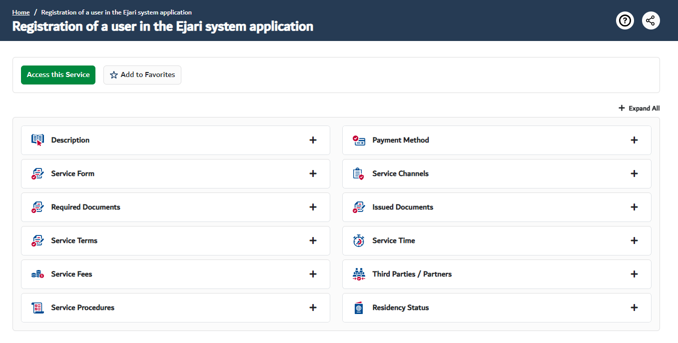This screenshot has height=343, width=678.
Task: Expand Third Parties / Partners plus sign
Action: click(634, 274)
